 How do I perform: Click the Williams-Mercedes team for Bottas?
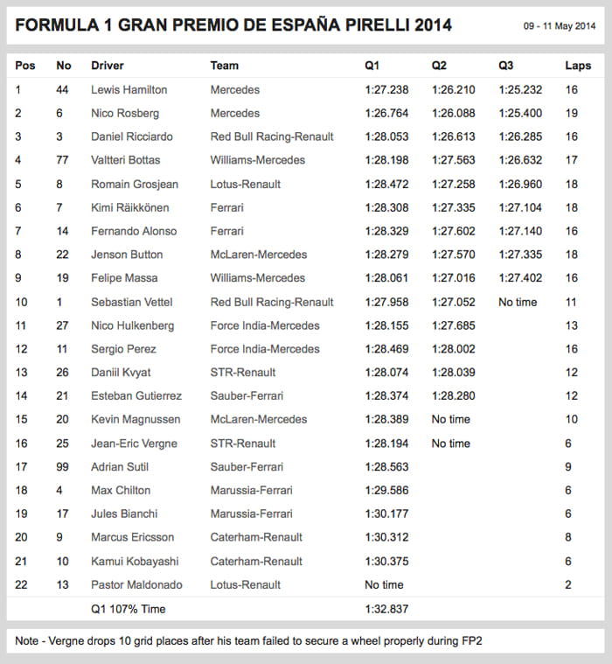[258, 160]
